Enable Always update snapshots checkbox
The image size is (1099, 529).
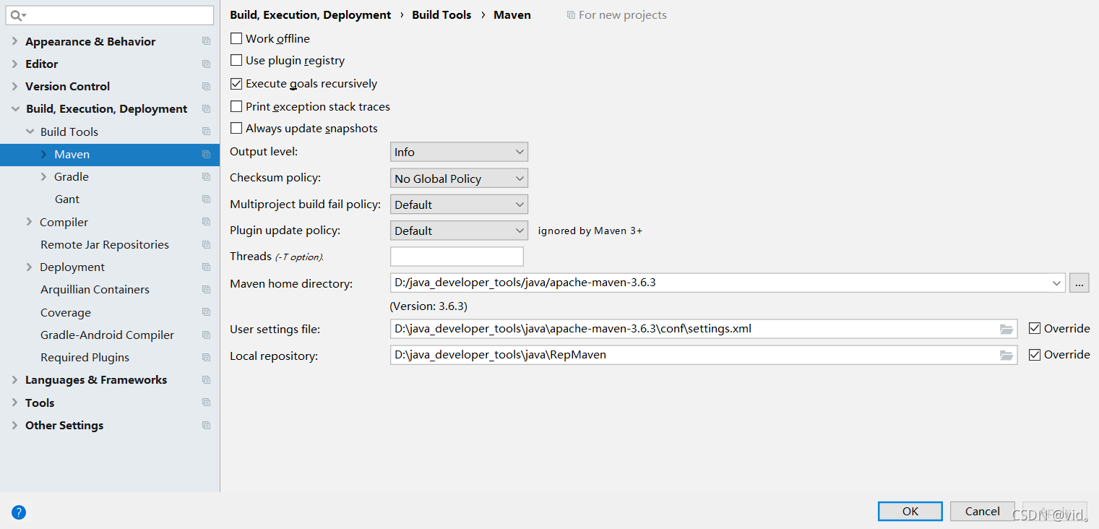pos(236,128)
